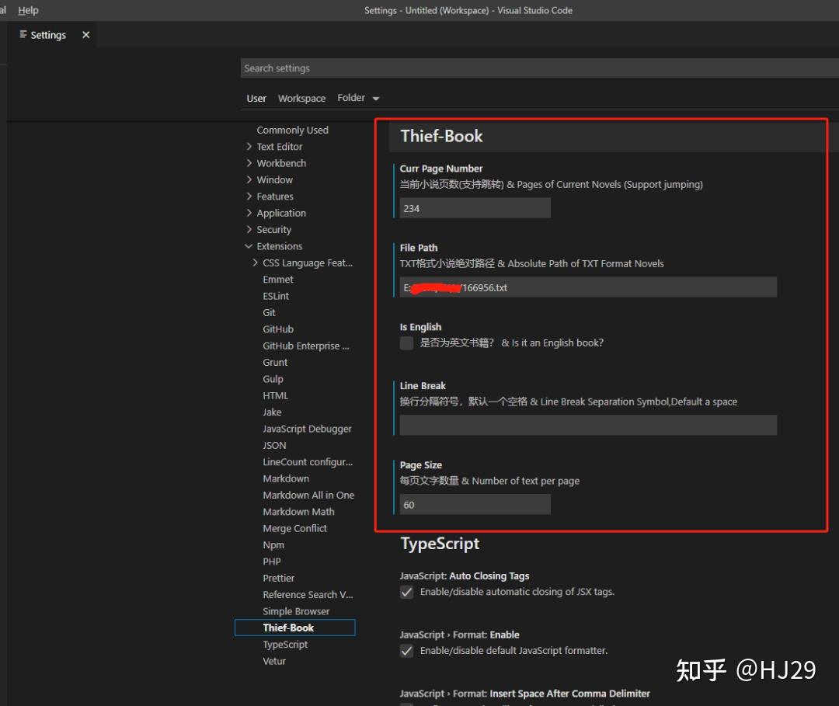Select Grunt in extensions list
This screenshot has width=839, height=706.
[275, 362]
